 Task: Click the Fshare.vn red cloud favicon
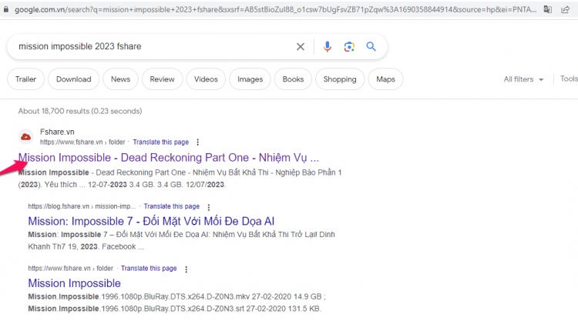coord(25,137)
